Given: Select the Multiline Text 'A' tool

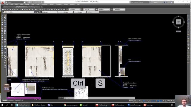Looking at the screenshot, I should click(x=2, y=55).
